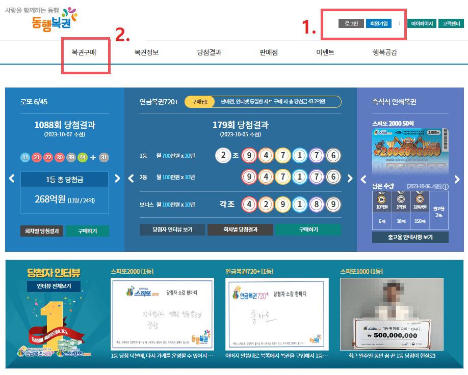The width and height of the screenshot is (468, 375).
Task: Click the 회원가입 button
Action: pos(379,23)
